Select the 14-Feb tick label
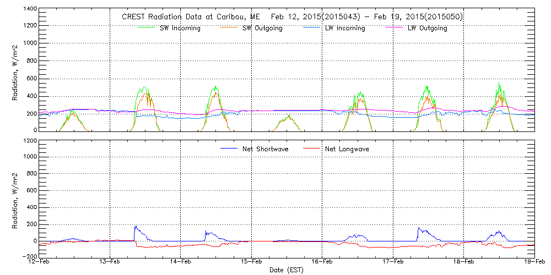Viewport: 551px width, 275px height. click(x=181, y=262)
